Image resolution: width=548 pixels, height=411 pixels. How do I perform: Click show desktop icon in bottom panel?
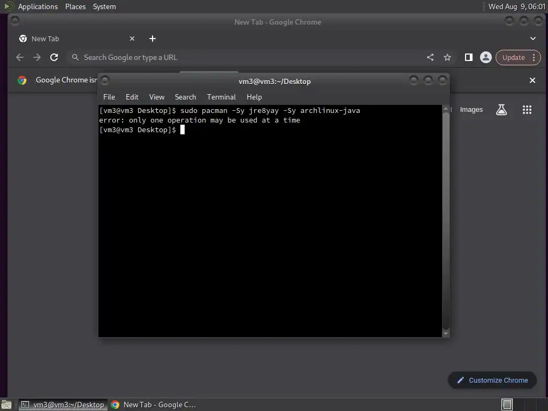point(6,405)
